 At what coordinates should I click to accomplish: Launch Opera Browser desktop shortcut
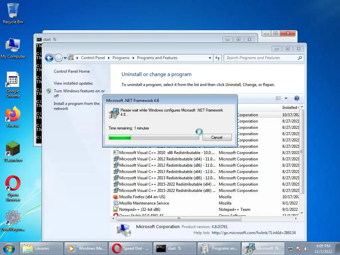[x=13, y=188]
